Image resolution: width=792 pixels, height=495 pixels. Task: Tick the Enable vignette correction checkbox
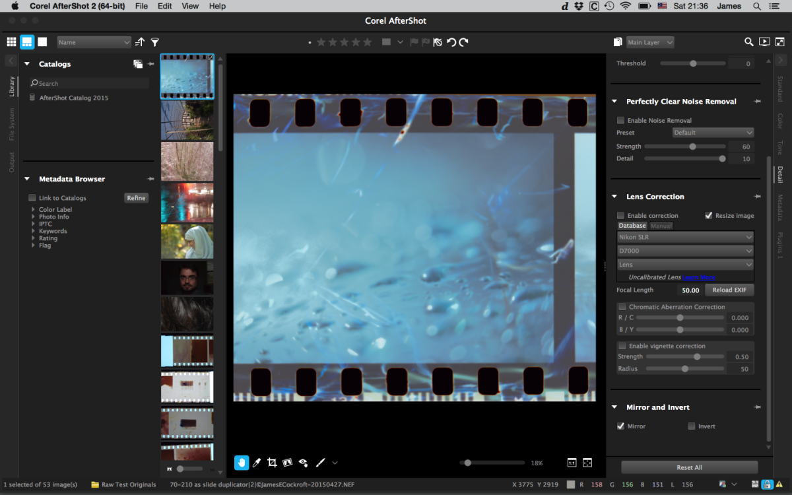[622, 346]
